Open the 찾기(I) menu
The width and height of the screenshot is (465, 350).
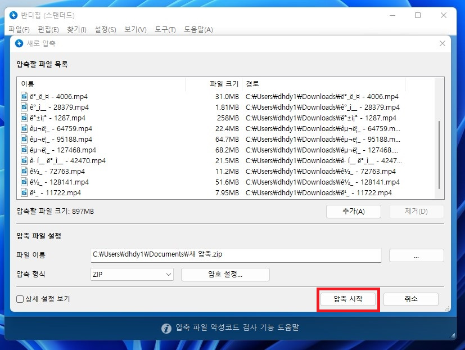pos(76,29)
